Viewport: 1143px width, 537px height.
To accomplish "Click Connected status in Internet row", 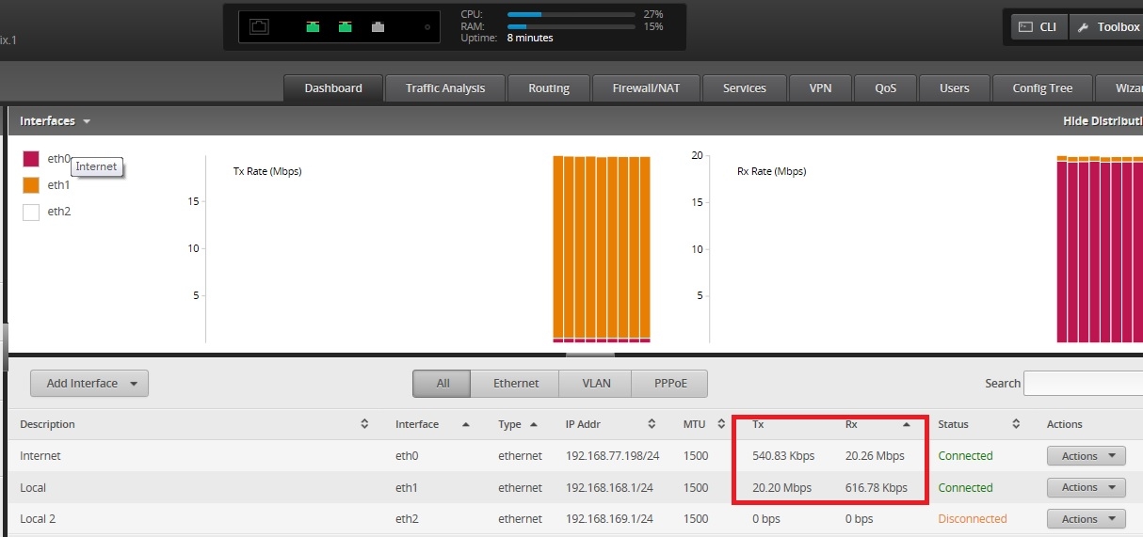I will coord(965,456).
